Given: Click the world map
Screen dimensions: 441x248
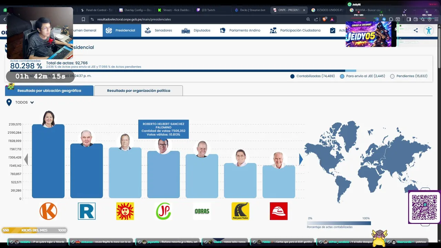Looking at the screenshot, I should point(368,161).
